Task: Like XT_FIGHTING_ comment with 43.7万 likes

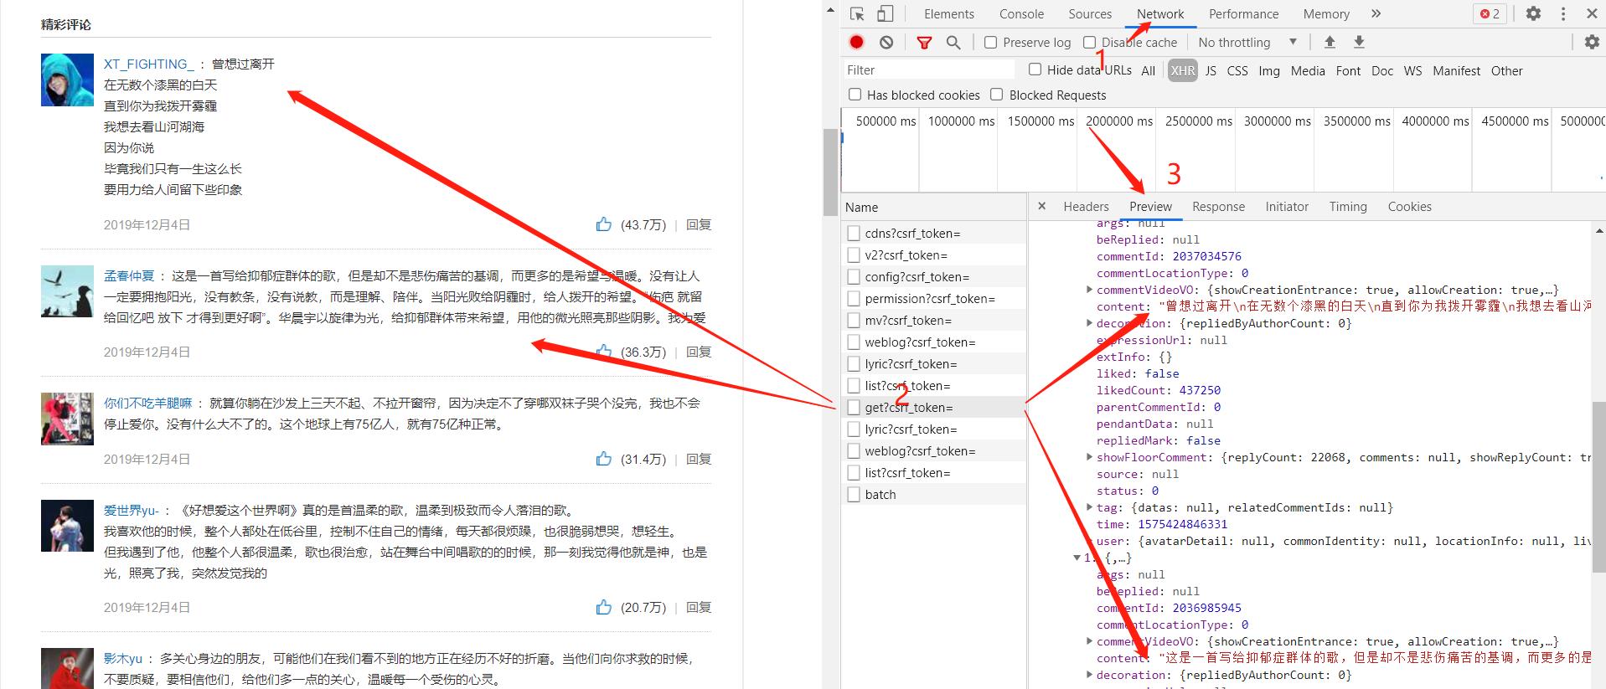Action: pyautogui.click(x=603, y=224)
